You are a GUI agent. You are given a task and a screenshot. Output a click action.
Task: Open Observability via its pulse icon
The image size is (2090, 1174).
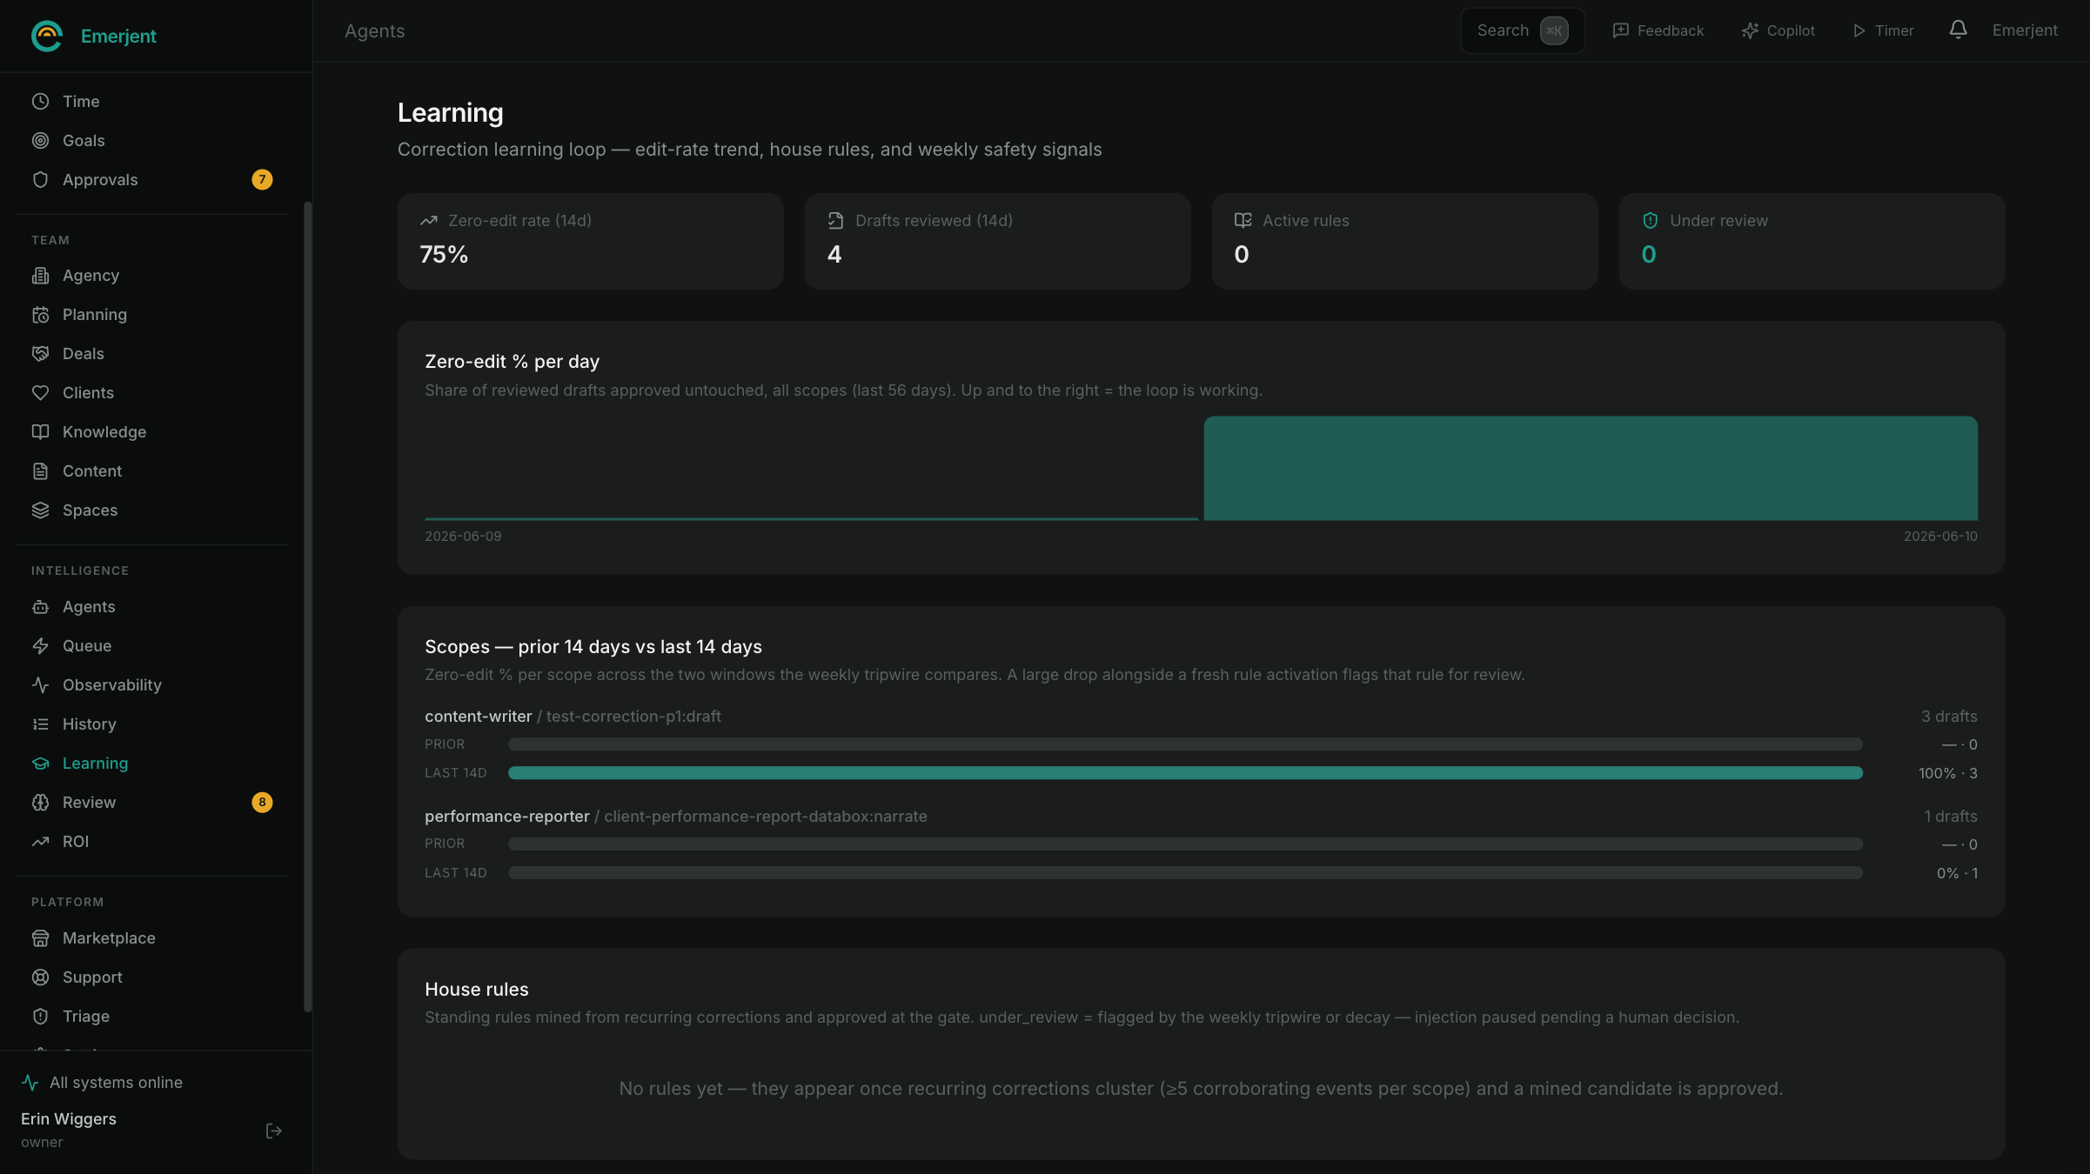(40, 684)
